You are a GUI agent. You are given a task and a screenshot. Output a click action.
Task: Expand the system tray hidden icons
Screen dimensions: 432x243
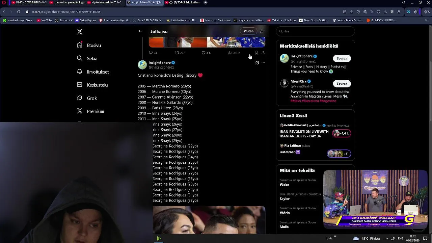click(387, 238)
